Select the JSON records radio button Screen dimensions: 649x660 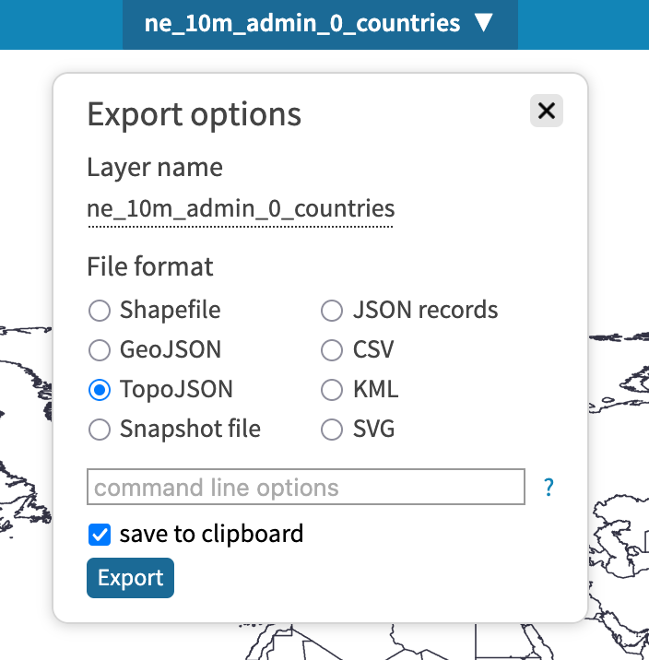pos(332,311)
